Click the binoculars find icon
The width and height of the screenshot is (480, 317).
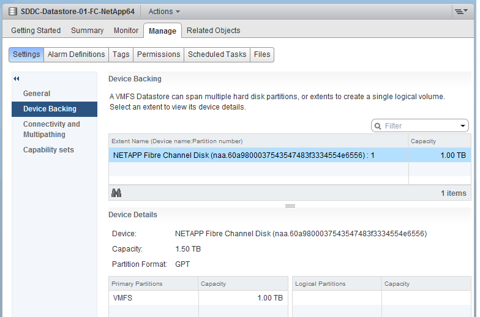click(x=116, y=193)
